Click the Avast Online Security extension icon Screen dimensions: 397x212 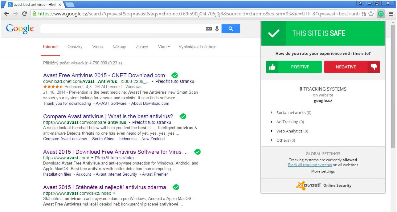tap(381, 14)
